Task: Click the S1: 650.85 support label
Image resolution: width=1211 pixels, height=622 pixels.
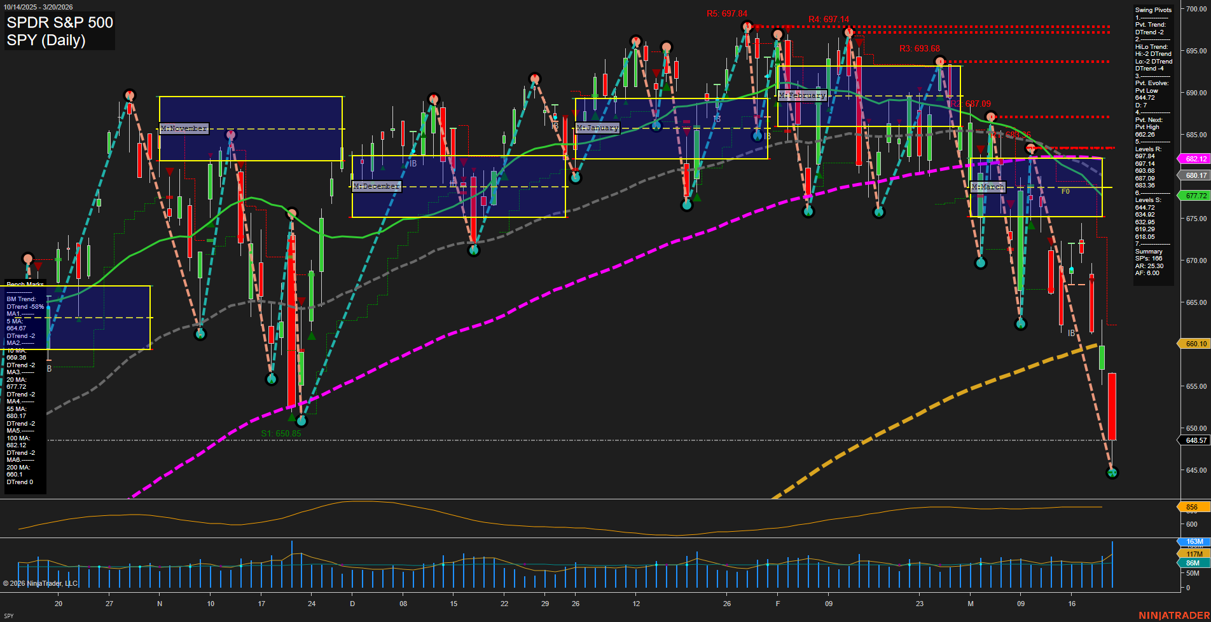Action: [281, 433]
